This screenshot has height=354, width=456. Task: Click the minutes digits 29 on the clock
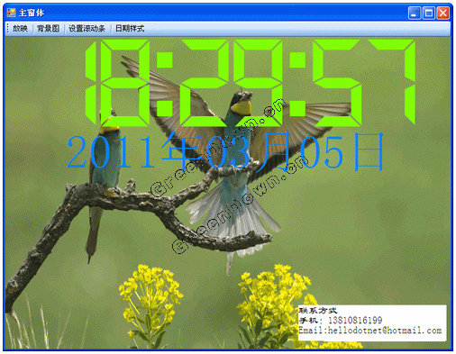(232, 83)
